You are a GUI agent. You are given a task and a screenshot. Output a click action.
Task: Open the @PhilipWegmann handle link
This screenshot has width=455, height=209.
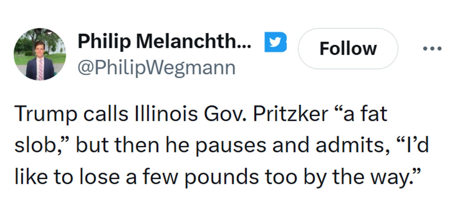tap(156, 68)
